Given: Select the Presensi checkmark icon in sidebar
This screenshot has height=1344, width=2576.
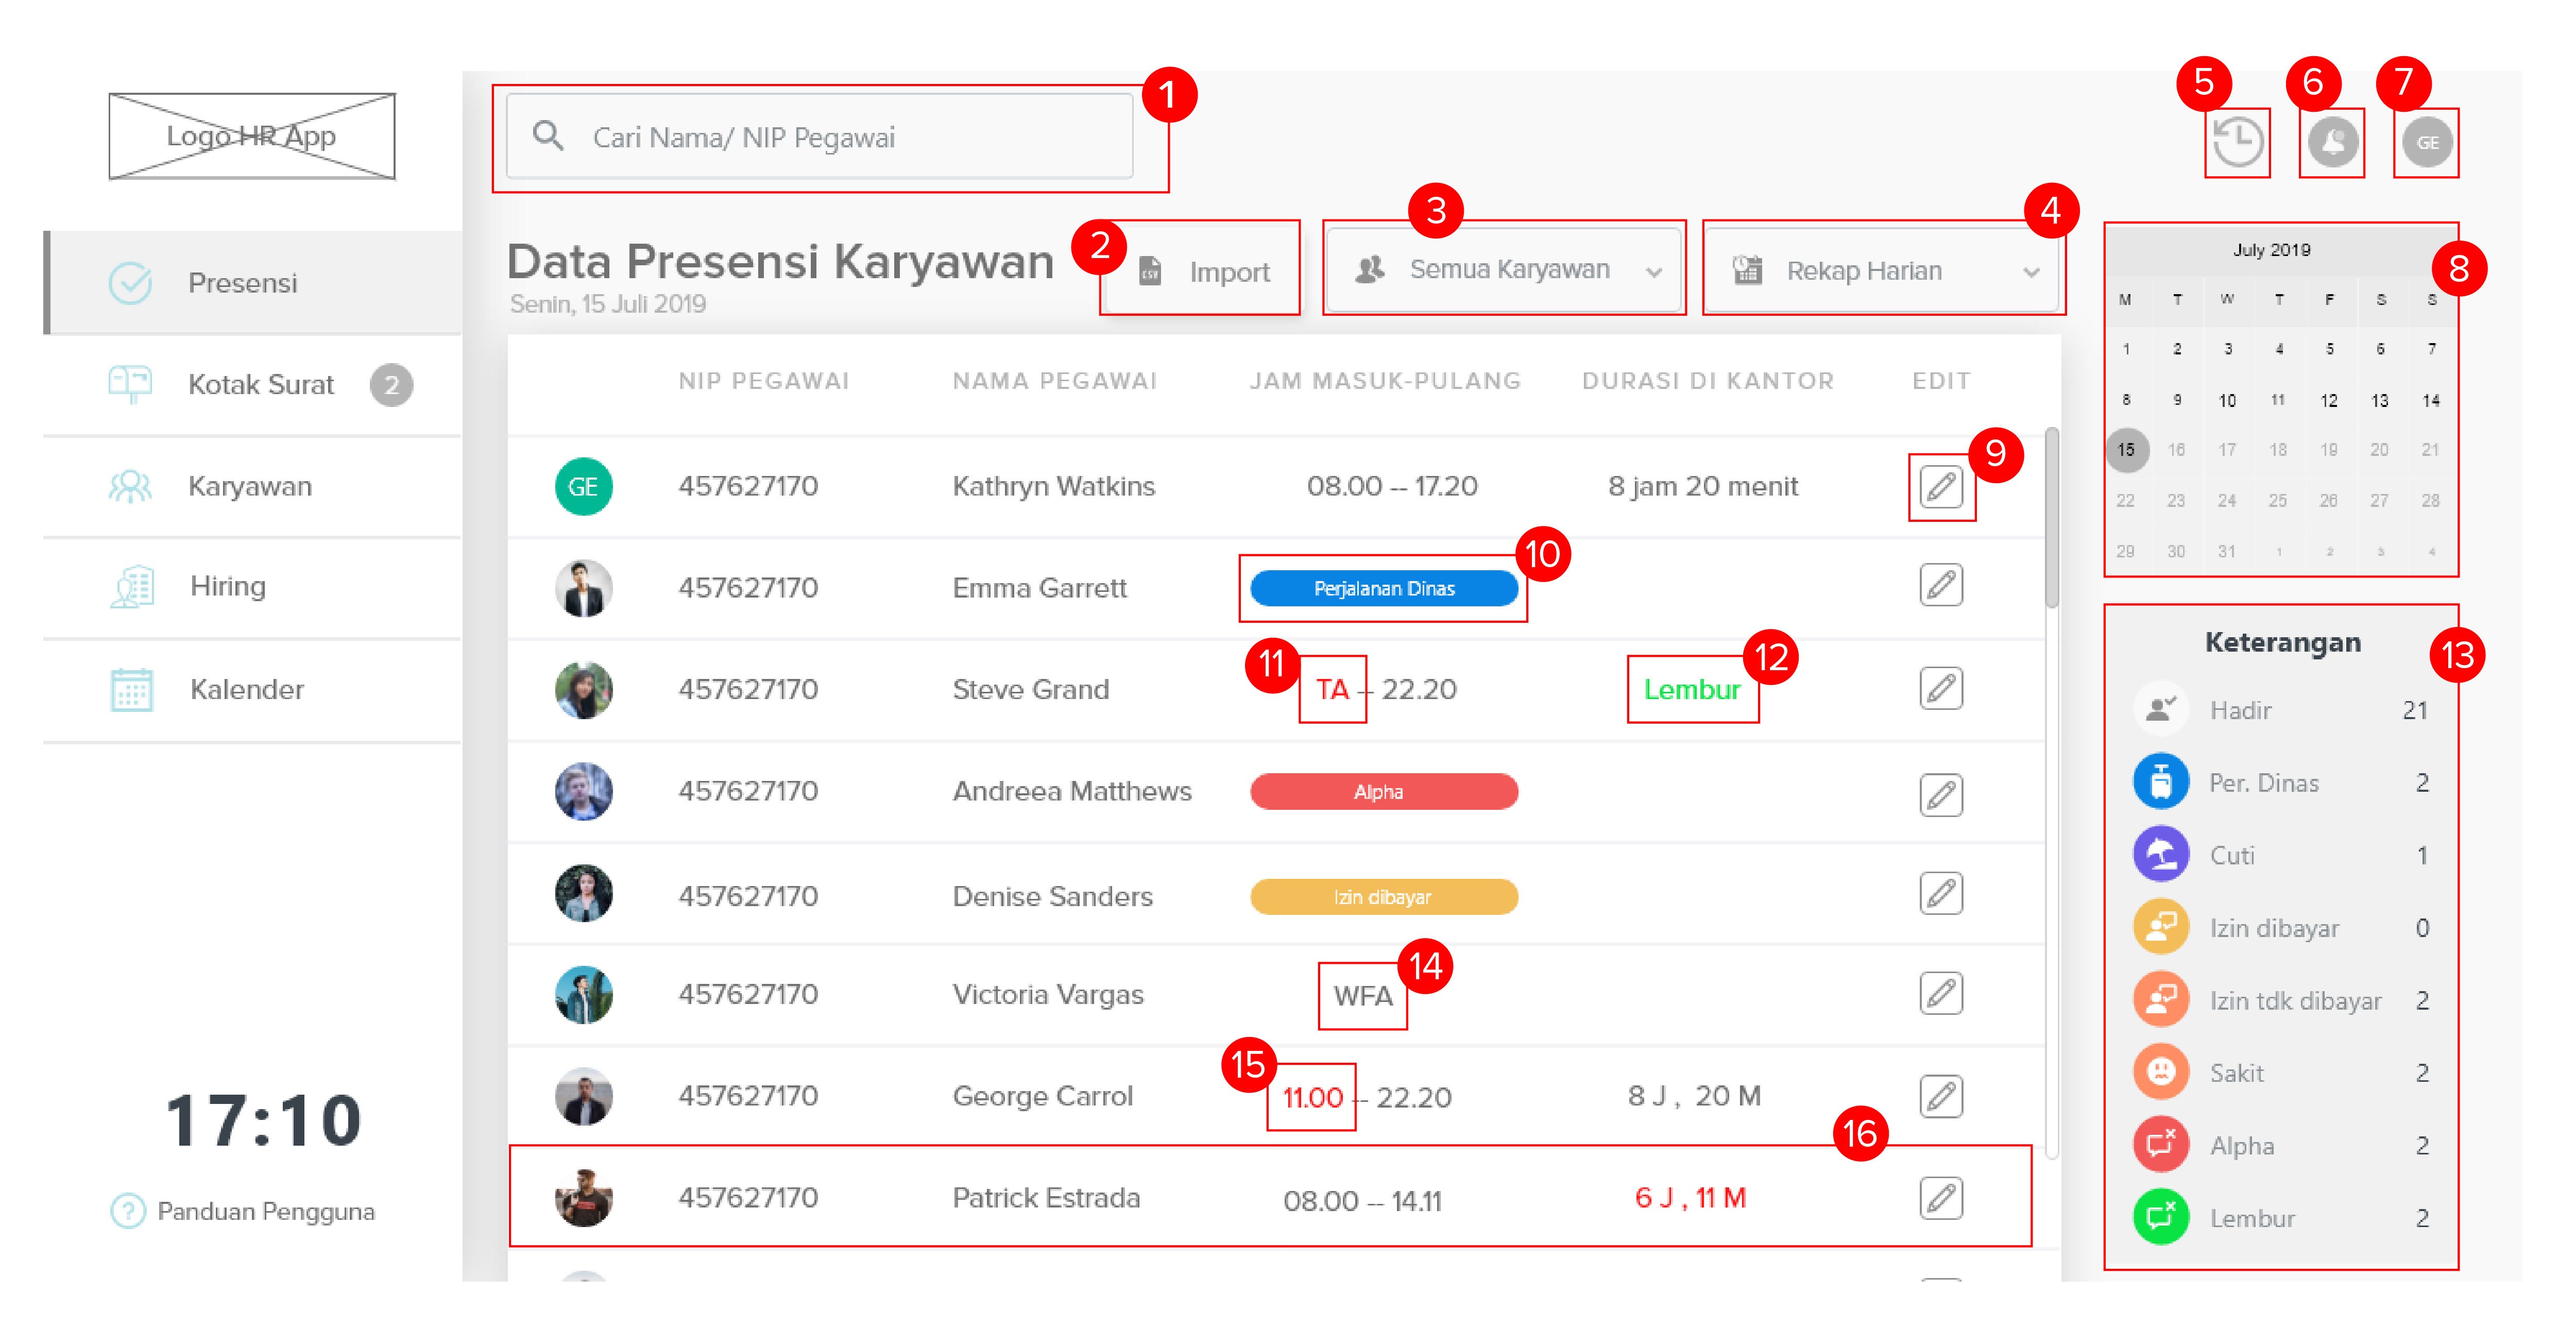Looking at the screenshot, I should pos(129,281).
